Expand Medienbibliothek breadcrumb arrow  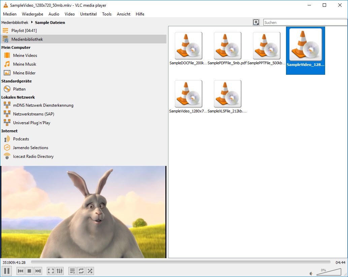pos(32,23)
